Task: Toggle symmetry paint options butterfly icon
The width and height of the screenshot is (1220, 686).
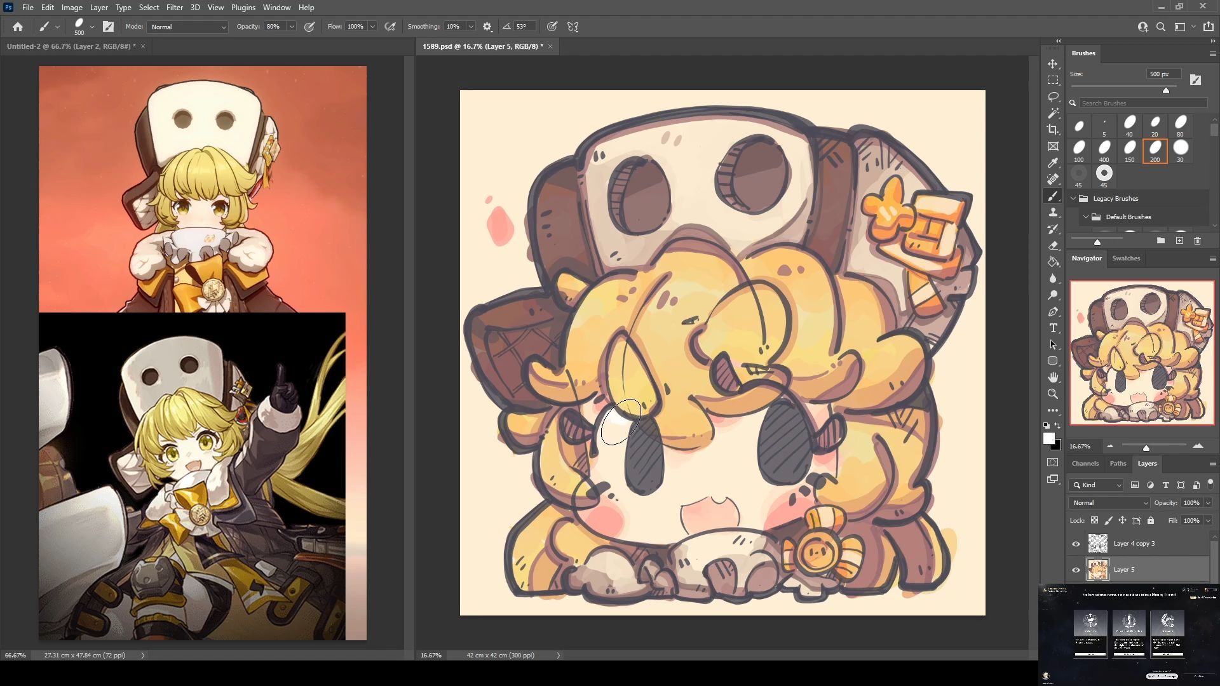Action: click(573, 27)
